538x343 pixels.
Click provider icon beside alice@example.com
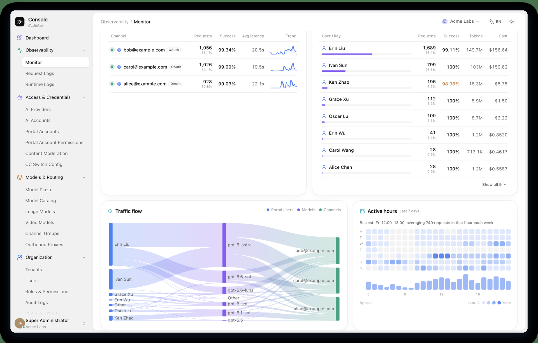(x=119, y=84)
